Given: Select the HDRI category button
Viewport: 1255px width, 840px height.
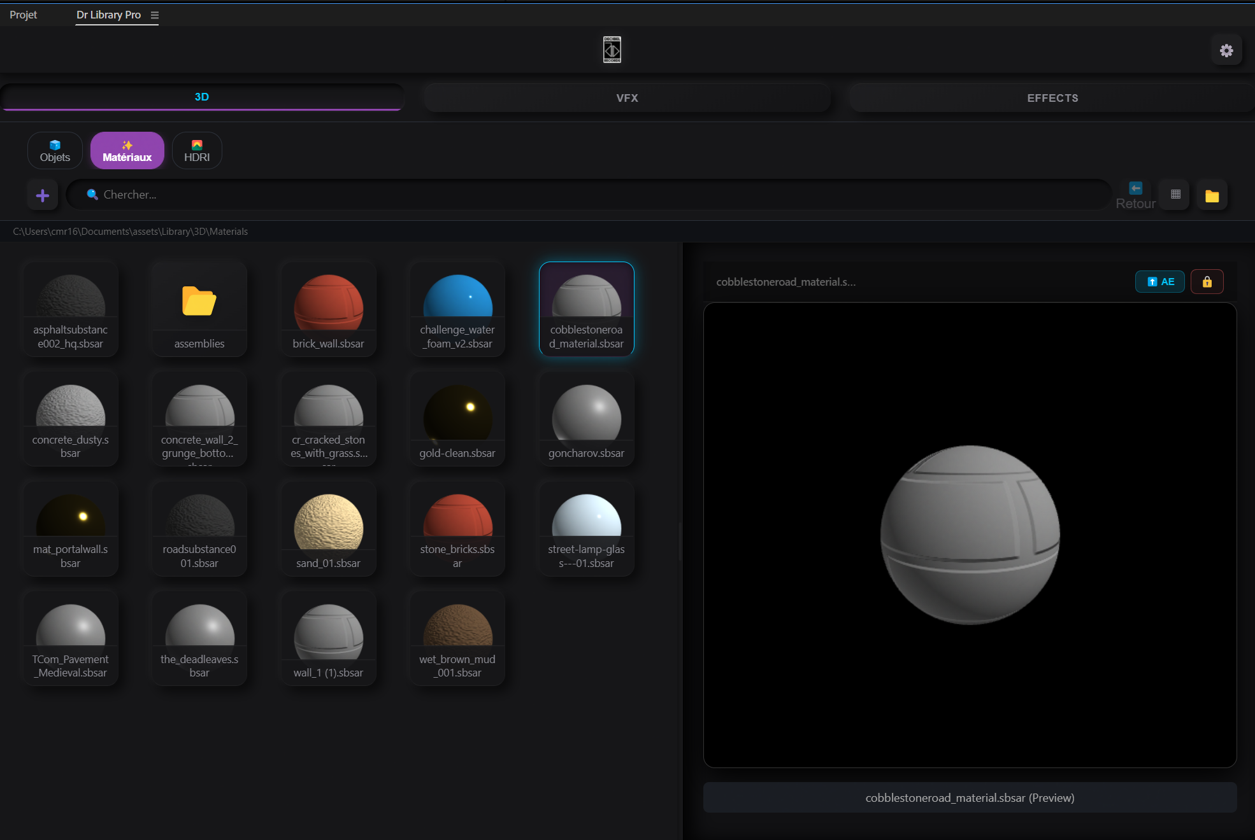Looking at the screenshot, I should click(x=197, y=151).
